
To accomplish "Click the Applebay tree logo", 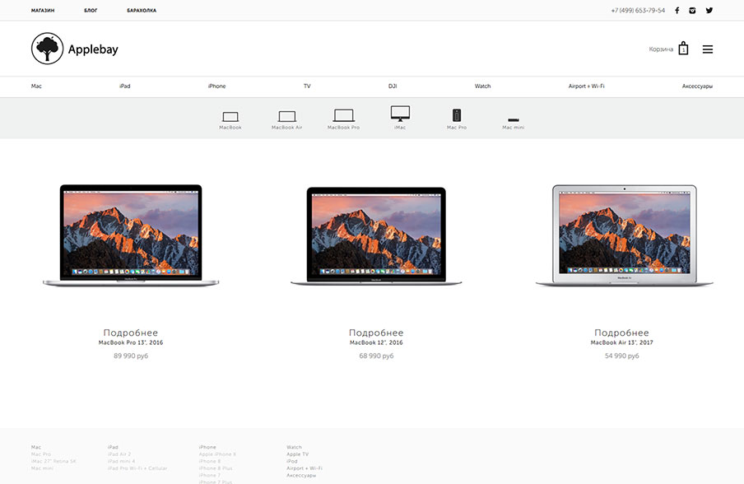I will [x=47, y=49].
